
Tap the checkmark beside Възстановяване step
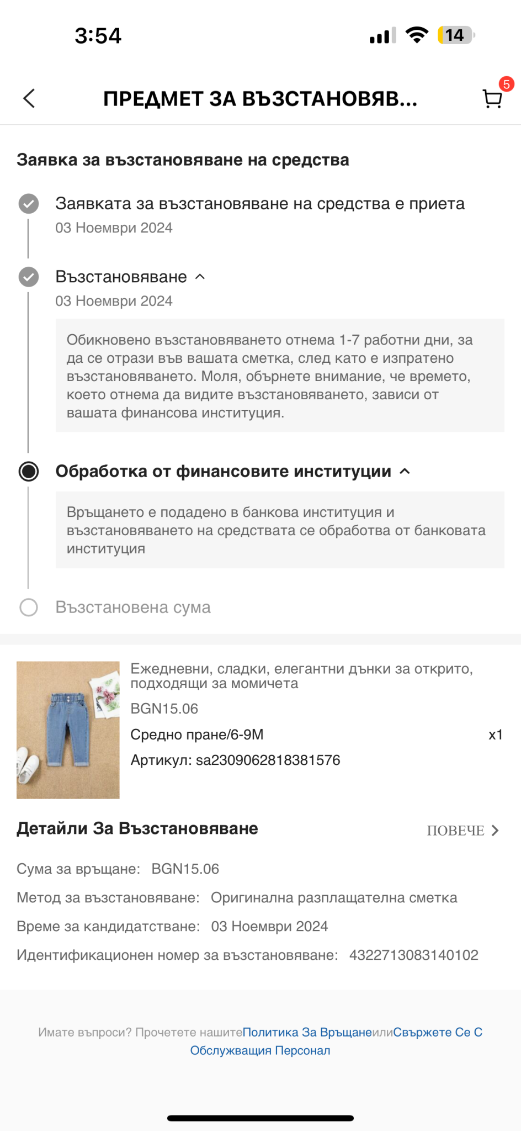click(x=29, y=277)
